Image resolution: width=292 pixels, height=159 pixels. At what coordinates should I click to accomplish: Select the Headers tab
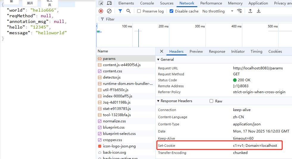coord(176,52)
